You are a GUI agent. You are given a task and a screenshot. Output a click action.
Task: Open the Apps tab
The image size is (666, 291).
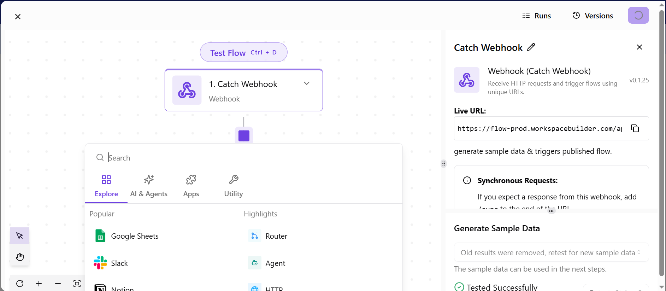191,186
